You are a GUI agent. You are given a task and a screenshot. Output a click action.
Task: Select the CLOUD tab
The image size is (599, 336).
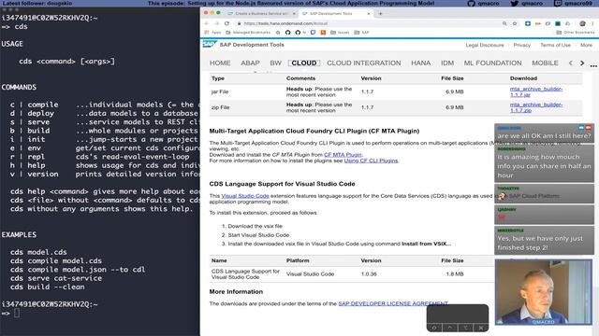[304, 63]
